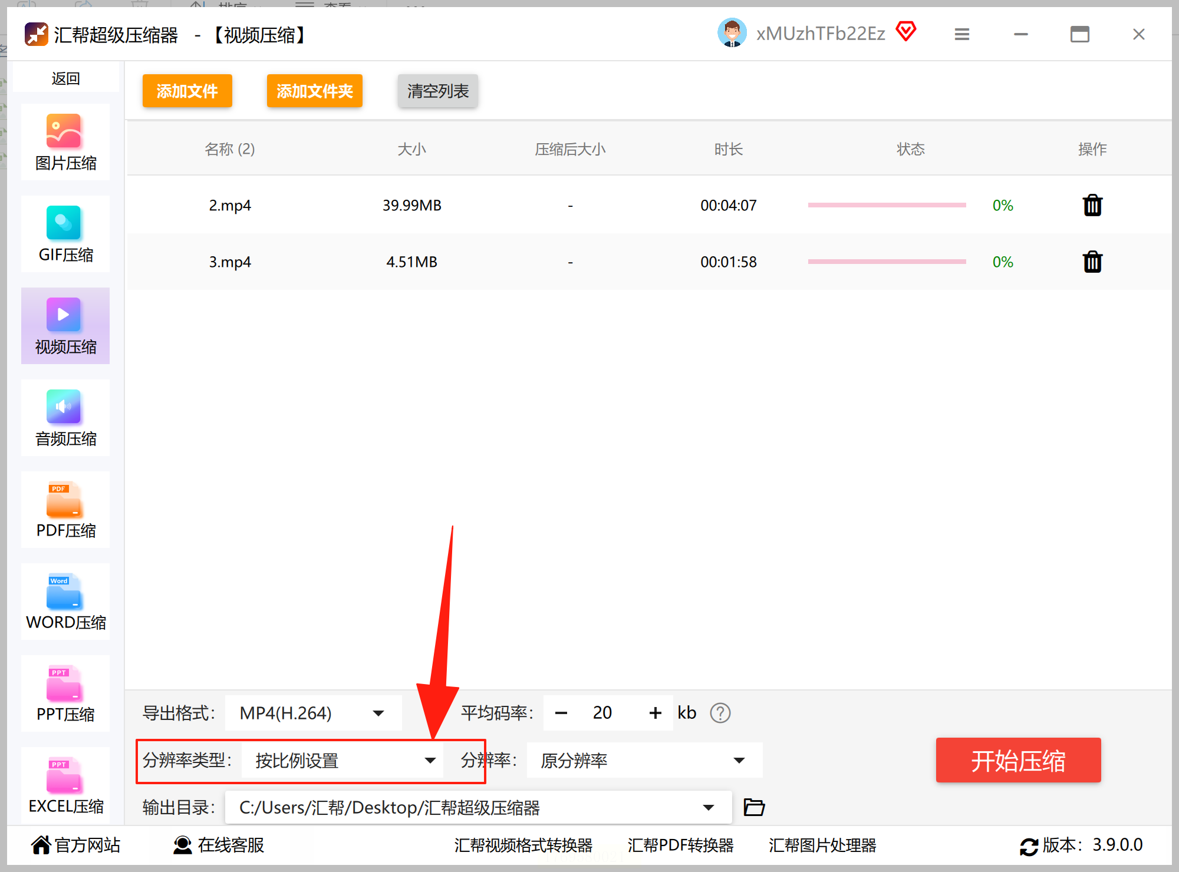Decrease average bitrate with minus button
This screenshot has height=872, width=1179.
click(561, 713)
